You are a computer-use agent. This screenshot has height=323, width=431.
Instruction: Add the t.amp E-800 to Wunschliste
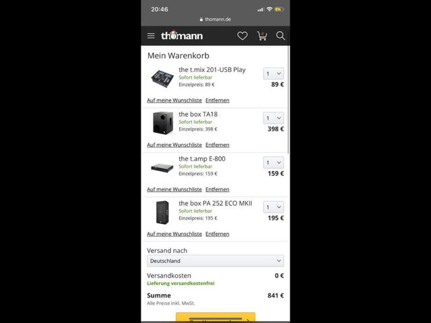pyautogui.click(x=174, y=189)
